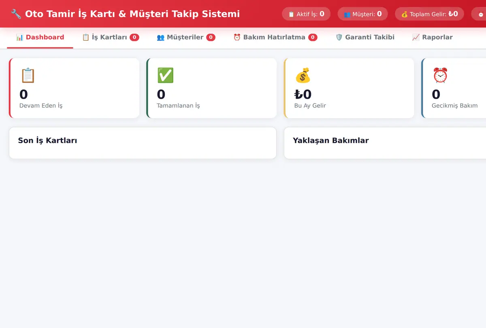Viewport: 486px width, 328px height.
Task: Click the people icon on Müşteriler tab
Action: (x=160, y=37)
